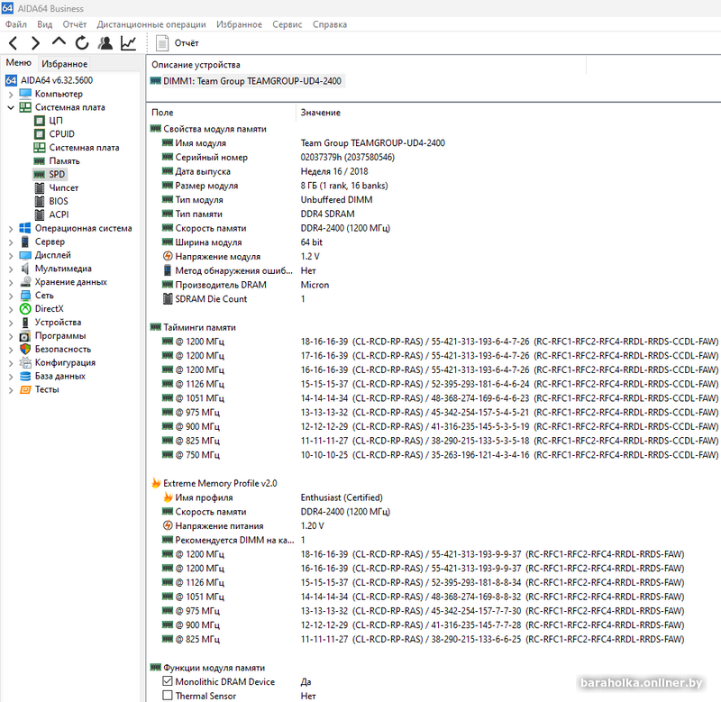Screen dimensions: 721x702
Task: Select the CPUID icon in tree
Action: (40, 134)
